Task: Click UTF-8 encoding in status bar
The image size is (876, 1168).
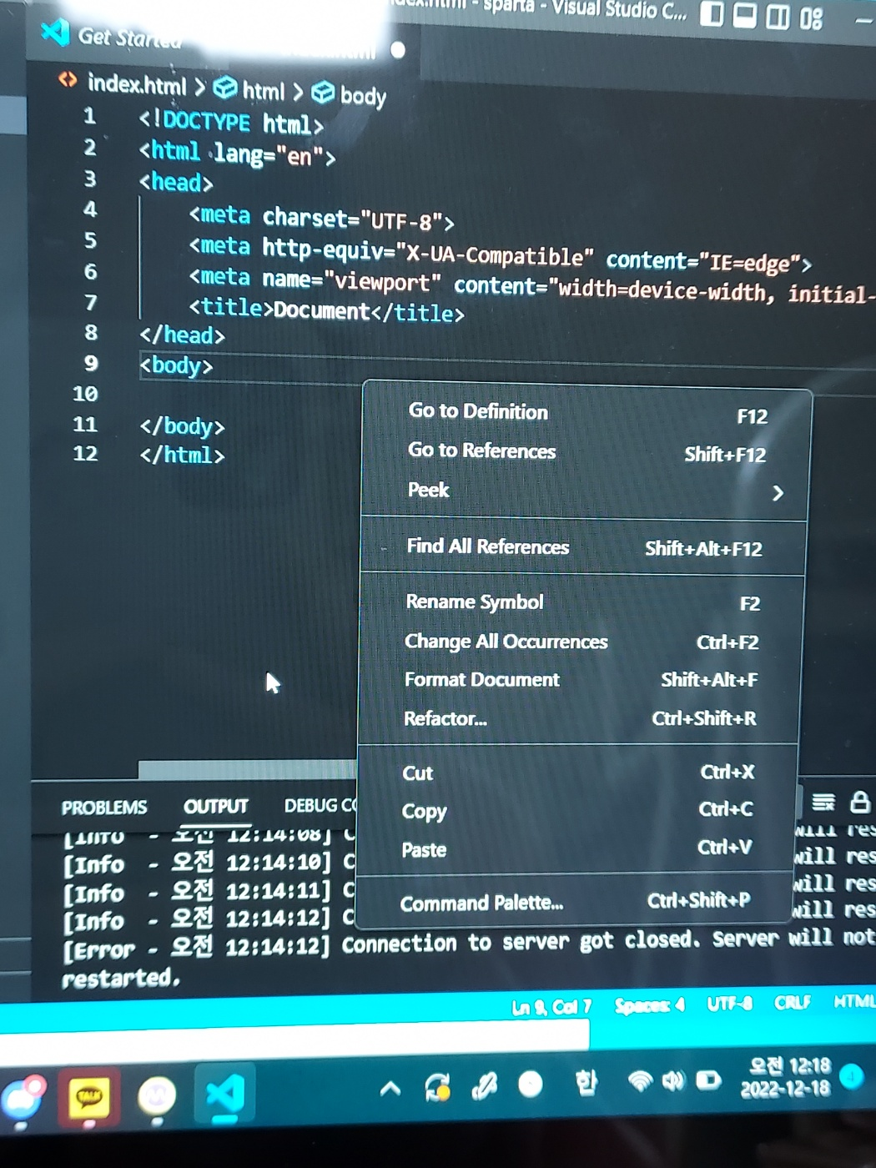Action: pyautogui.click(x=729, y=1004)
